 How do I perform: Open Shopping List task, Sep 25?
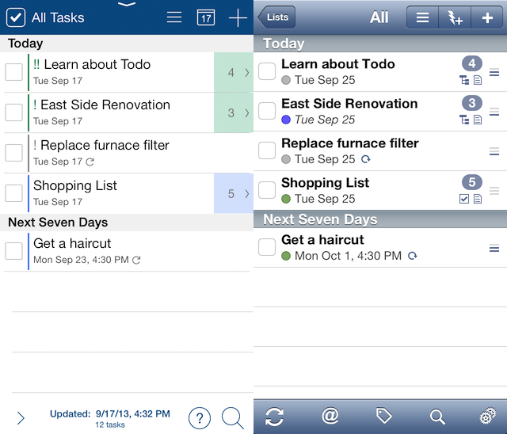point(380,191)
